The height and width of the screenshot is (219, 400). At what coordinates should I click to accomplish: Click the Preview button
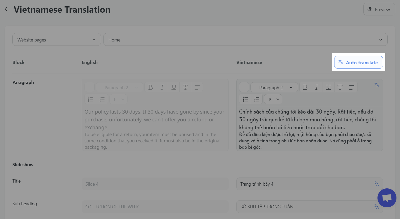click(379, 9)
